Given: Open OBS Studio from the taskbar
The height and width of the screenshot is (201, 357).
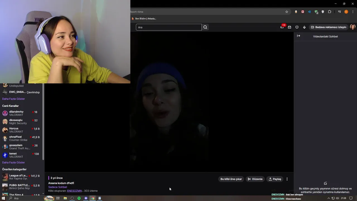Looking at the screenshot, I should tap(72, 198).
